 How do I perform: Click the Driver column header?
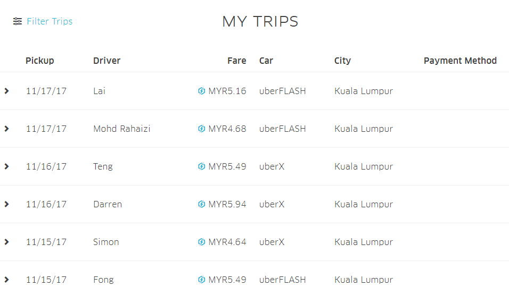point(107,61)
